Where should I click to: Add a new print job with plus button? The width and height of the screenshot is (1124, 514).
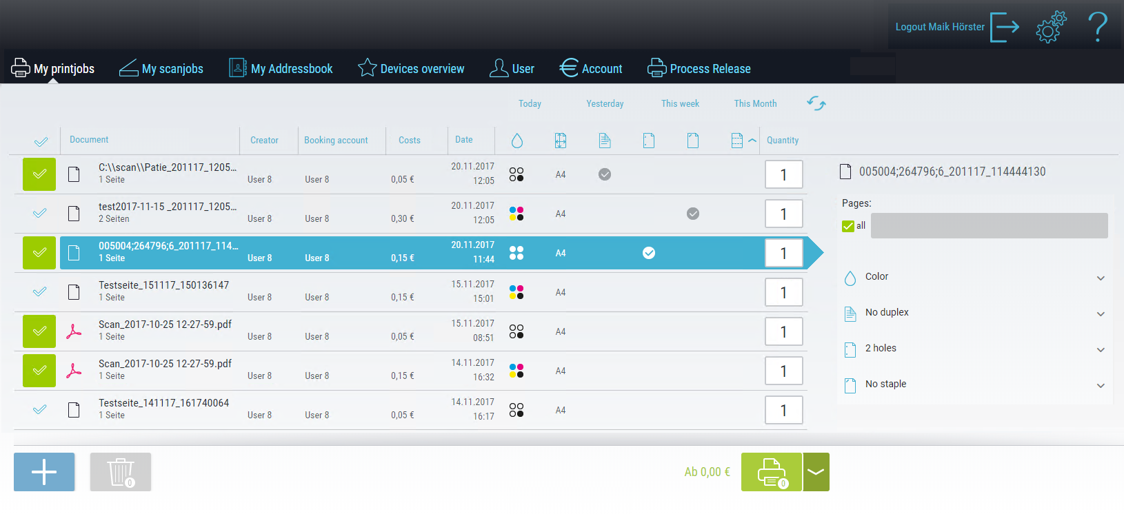click(44, 472)
